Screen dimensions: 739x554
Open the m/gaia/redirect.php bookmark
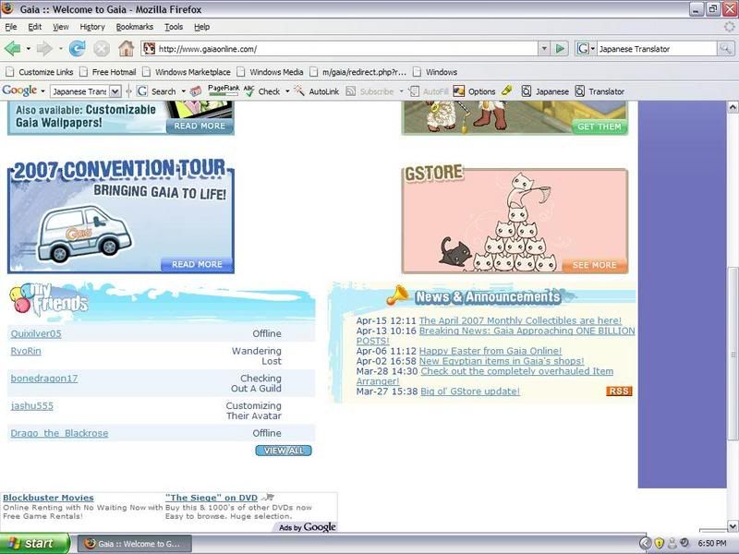pyautogui.click(x=358, y=72)
